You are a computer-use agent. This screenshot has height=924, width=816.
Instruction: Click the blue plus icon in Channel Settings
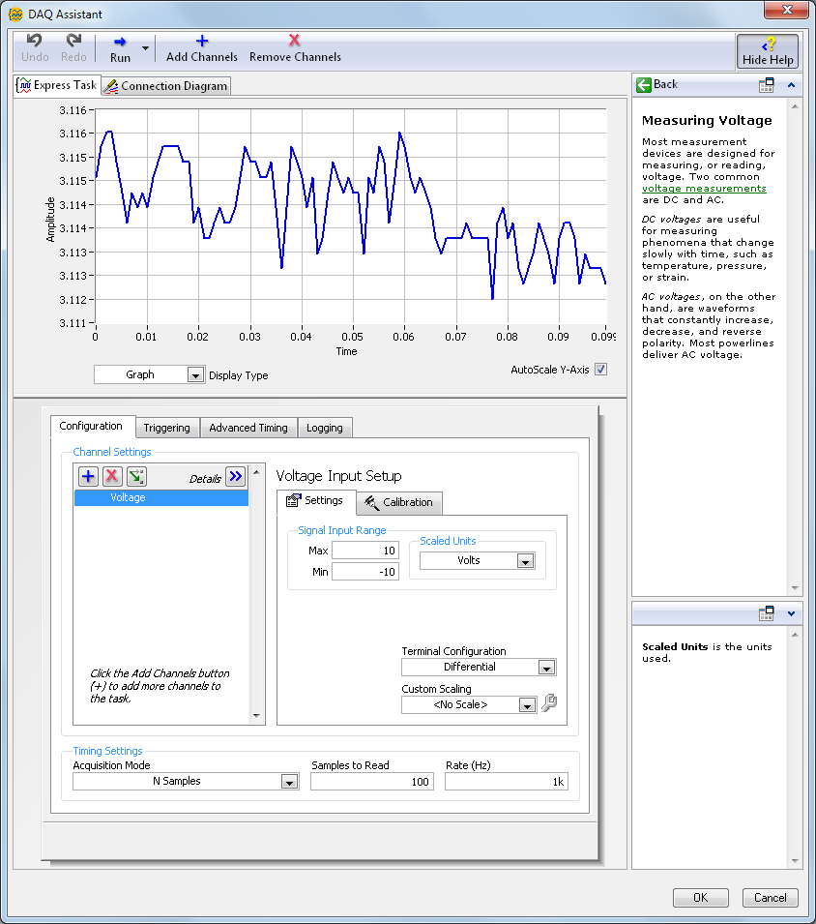(x=88, y=476)
